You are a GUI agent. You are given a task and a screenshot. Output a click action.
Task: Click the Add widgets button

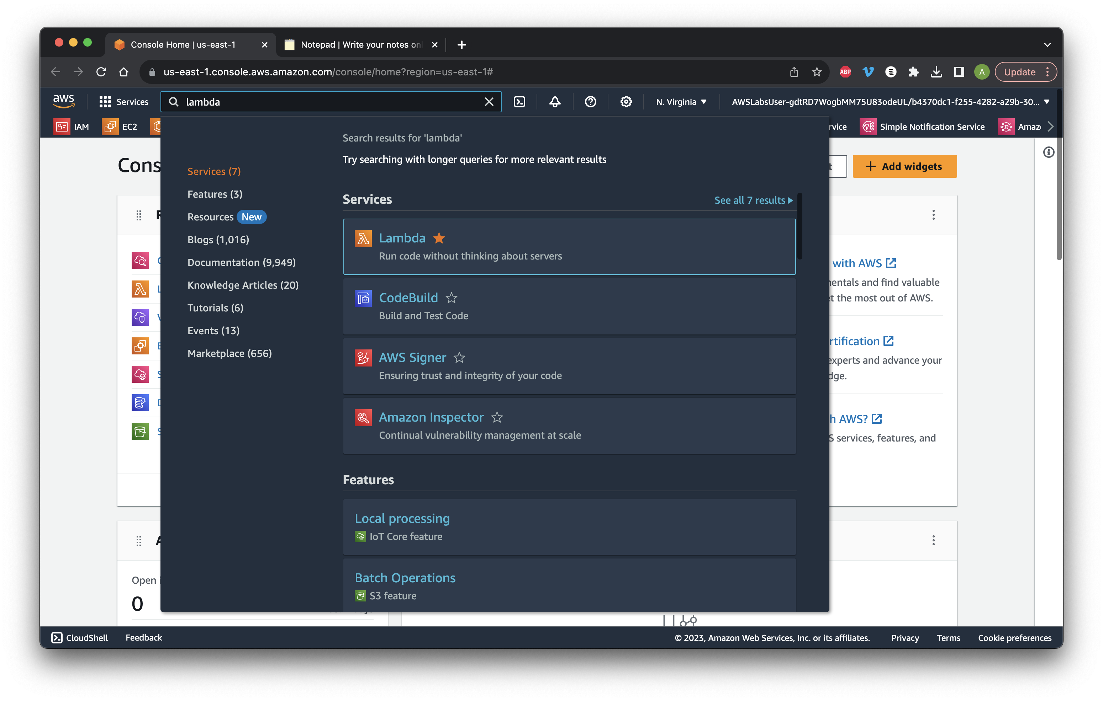(x=904, y=166)
